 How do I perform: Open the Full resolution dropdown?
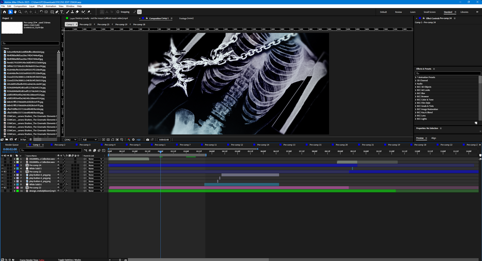(90, 140)
